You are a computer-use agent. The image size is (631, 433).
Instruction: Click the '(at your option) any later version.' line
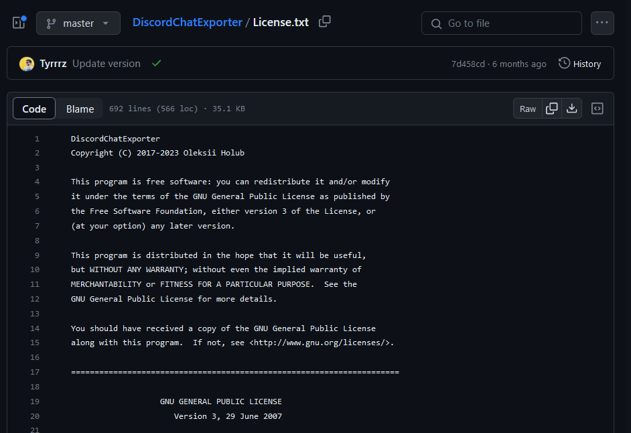(x=153, y=226)
